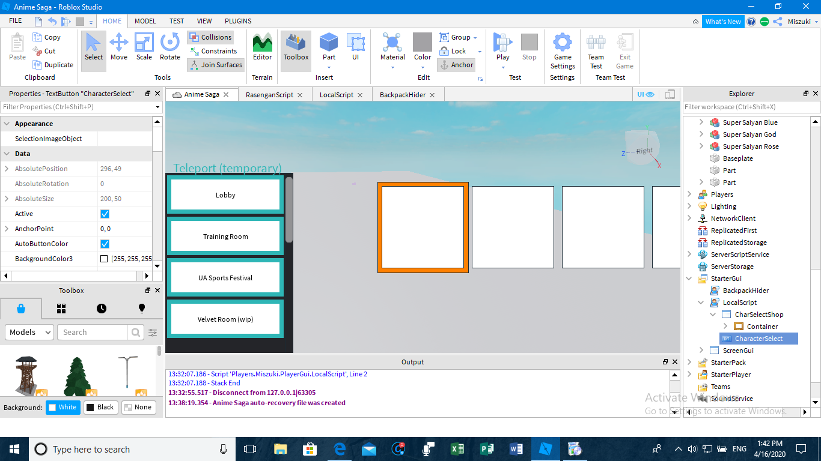
Task: Disable the AutoButtonColor checkbox
Action: tap(105, 244)
